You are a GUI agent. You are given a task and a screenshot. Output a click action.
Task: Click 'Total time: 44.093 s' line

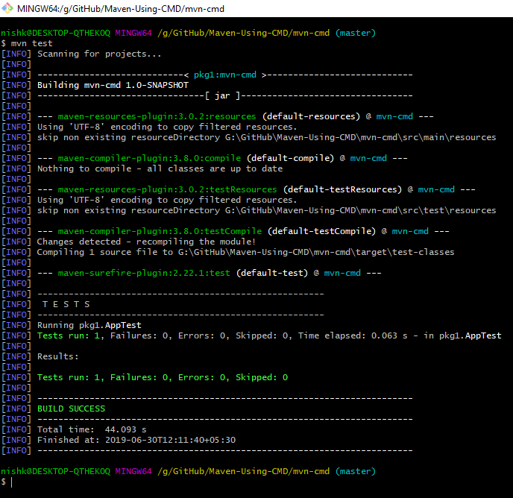92,430
